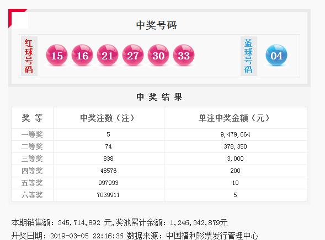
Task: Click the 奖等 column header
Action: tap(32, 118)
